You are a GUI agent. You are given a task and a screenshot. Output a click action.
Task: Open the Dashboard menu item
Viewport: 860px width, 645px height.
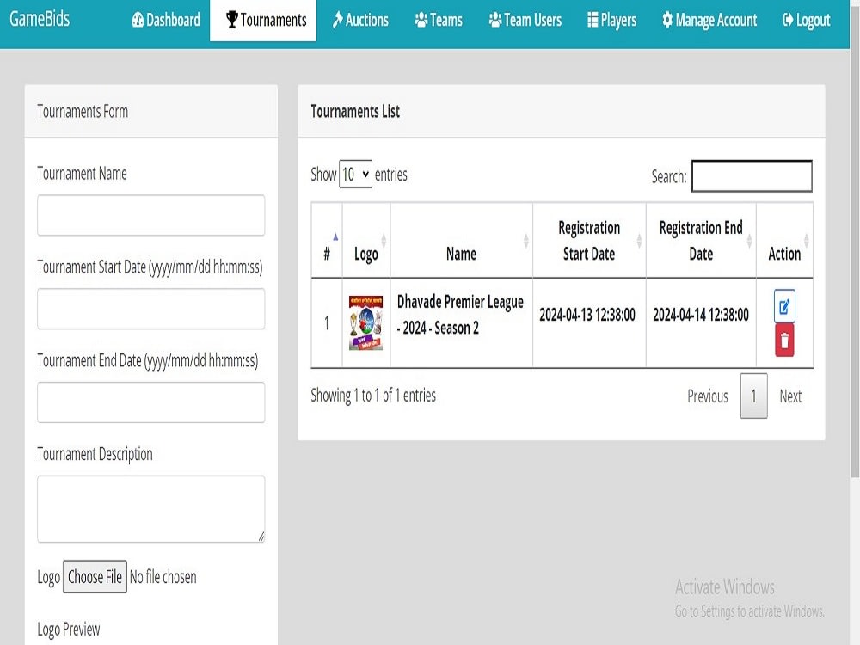coord(166,21)
